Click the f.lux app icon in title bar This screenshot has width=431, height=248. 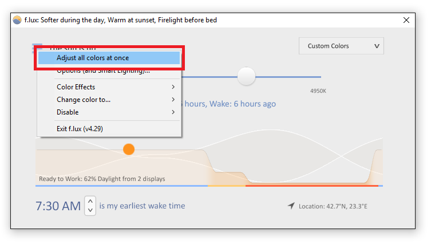coord(17,20)
